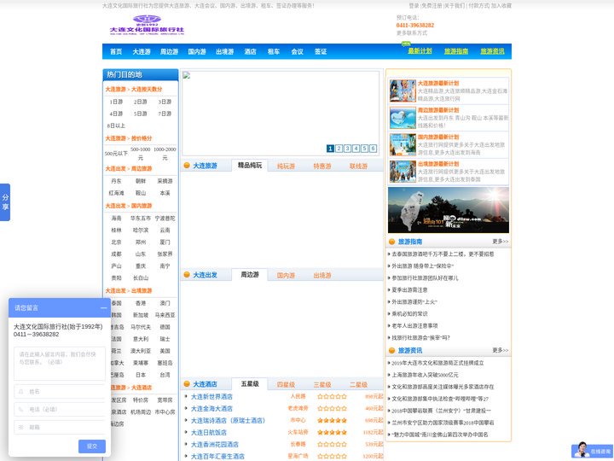The width and height of the screenshot is (614, 461).
Task: Click the orange bullet beside 旅游指南 heading
Action: 391,242
